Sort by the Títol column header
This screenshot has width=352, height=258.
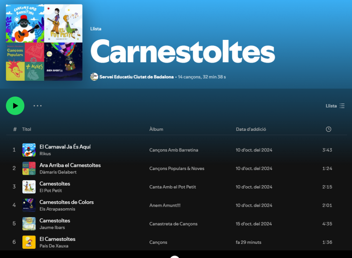pyautogui.click(x=26, y=129)
